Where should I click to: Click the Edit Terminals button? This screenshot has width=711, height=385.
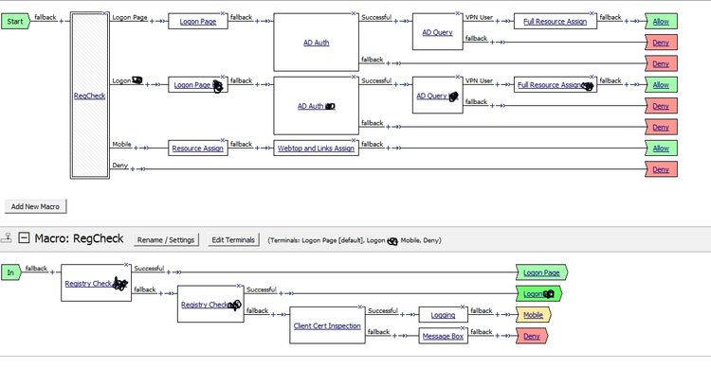[x=233, y=239]
